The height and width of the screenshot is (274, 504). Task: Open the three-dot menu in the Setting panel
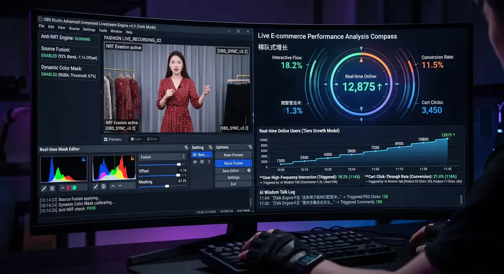coord(209,162)
